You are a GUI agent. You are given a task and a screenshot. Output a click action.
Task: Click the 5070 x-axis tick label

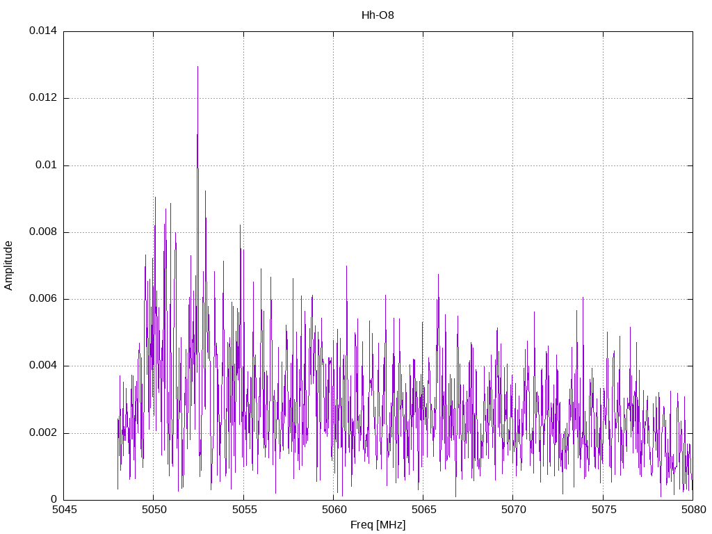coord(512,510)
